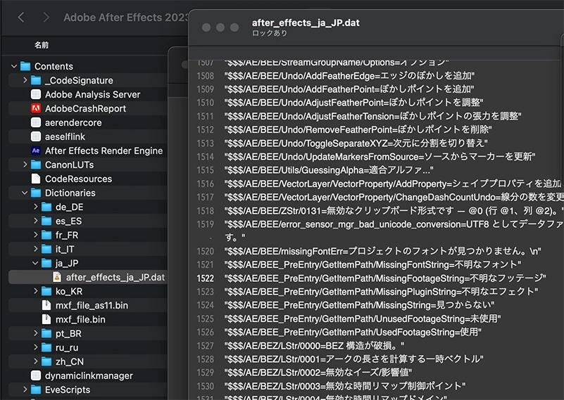Minimize the after_effects_ja_JP.dat editor window
This screenshot has width=564, height=400.
click(220, 27)
